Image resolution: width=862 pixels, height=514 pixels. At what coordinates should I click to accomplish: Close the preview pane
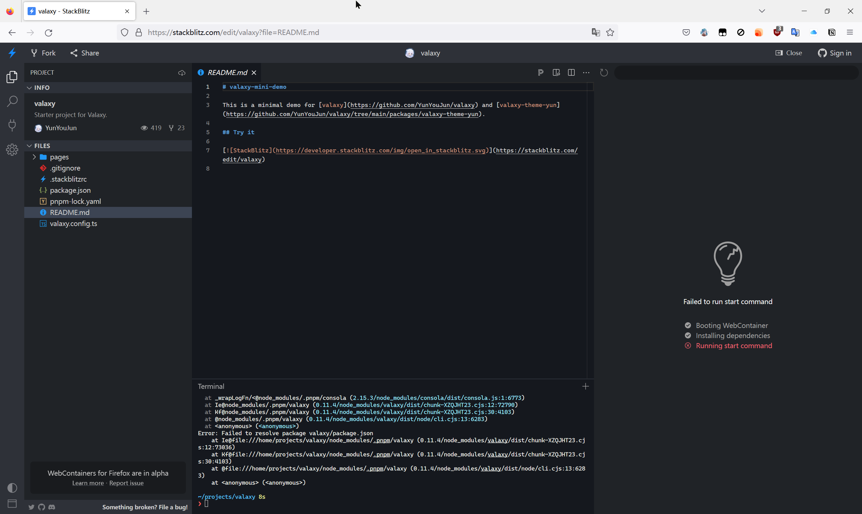(x=789, y=53)
